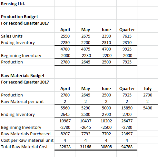The image size is (158, 157).
Task: Click June raw material need 5000
Action: point(106,108)
